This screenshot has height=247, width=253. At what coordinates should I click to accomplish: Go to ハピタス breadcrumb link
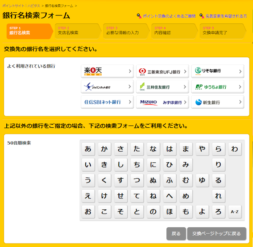[34, 6]
